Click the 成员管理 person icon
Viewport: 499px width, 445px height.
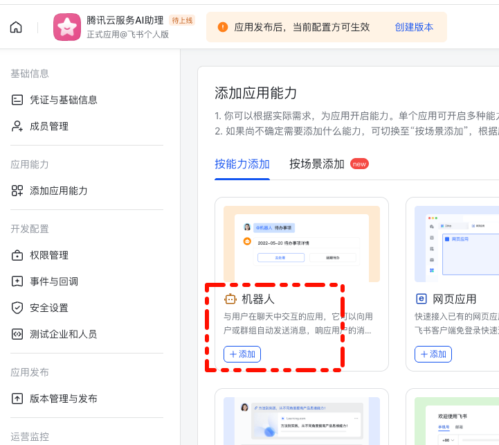pyautogui.click(x=17, y=126)
